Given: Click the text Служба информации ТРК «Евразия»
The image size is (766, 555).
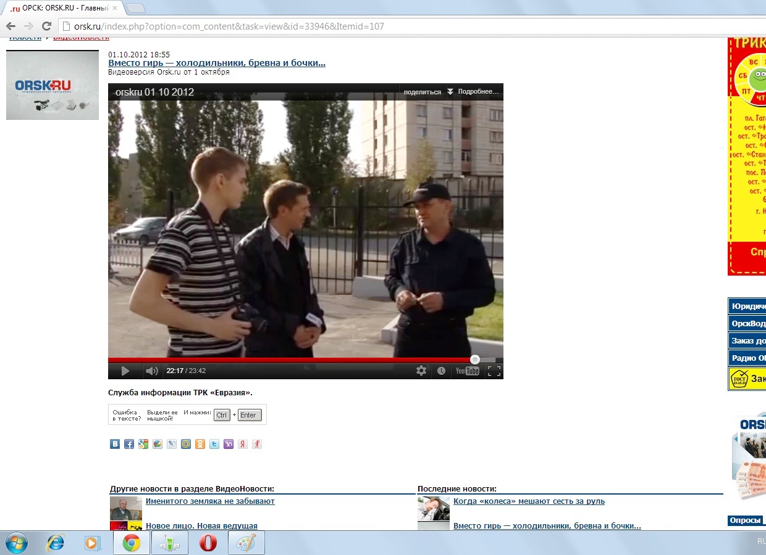Looking at the screenshot, I should [180, 392].
